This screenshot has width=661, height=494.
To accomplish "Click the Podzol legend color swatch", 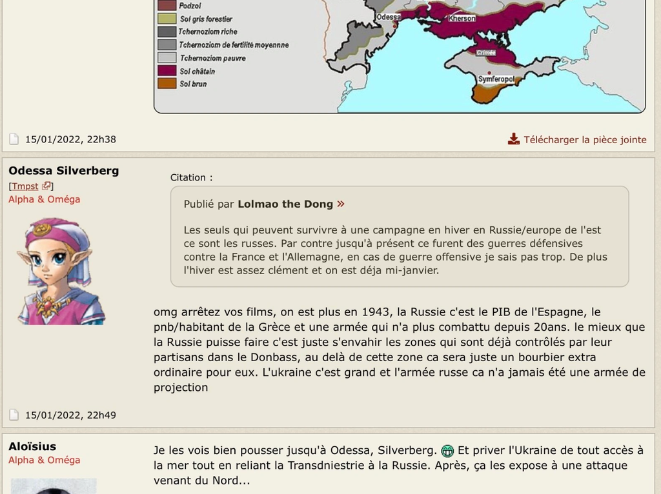I will pyautogui.click(x=167, y=5).
